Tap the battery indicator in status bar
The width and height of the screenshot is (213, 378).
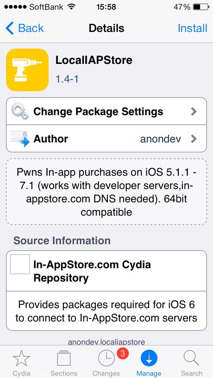pos(201,7)
